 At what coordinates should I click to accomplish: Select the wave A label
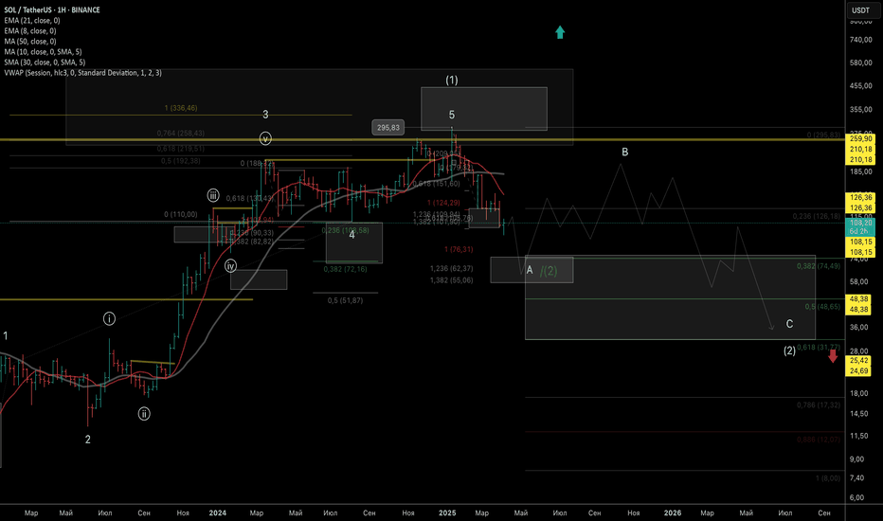(530, 270)
